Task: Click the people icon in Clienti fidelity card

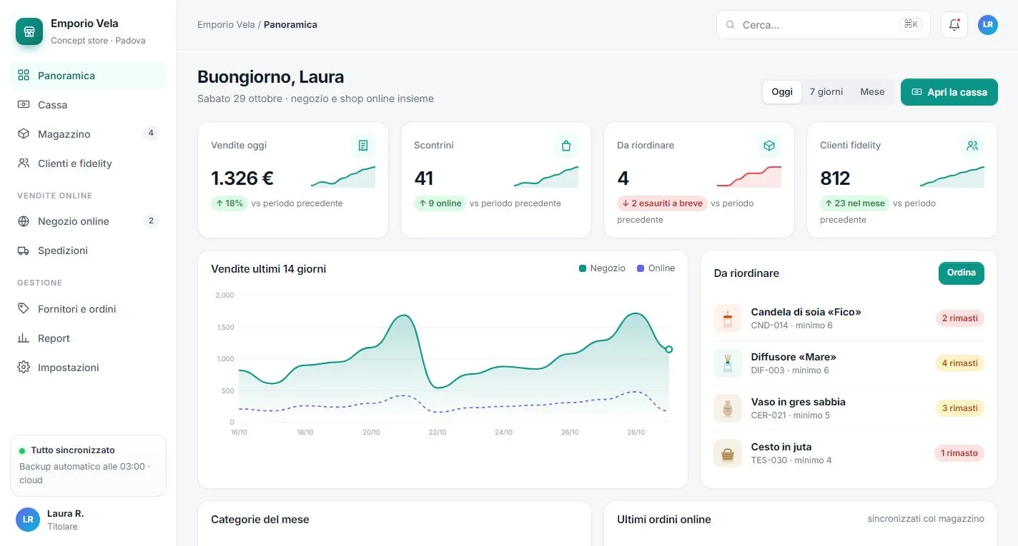Action: pos(972,146)
